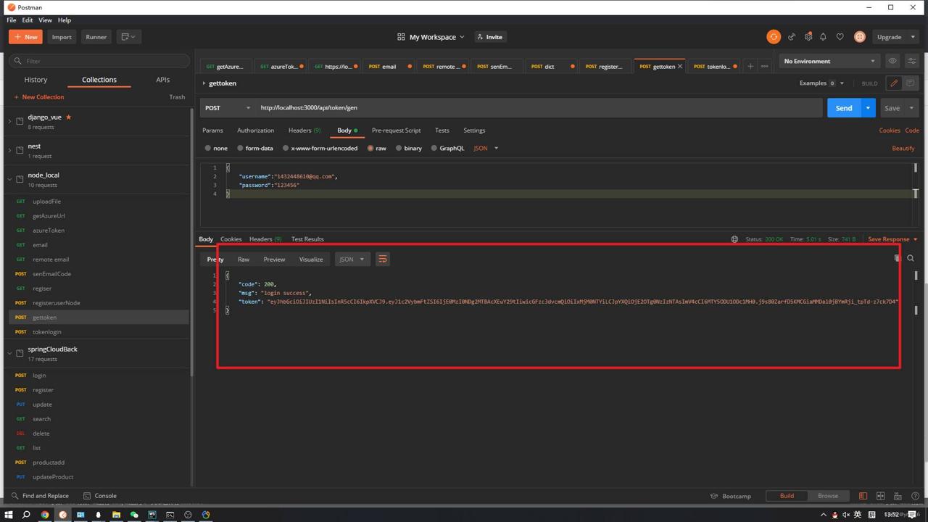Open the satellite capture requests icon

coord(792,37)
